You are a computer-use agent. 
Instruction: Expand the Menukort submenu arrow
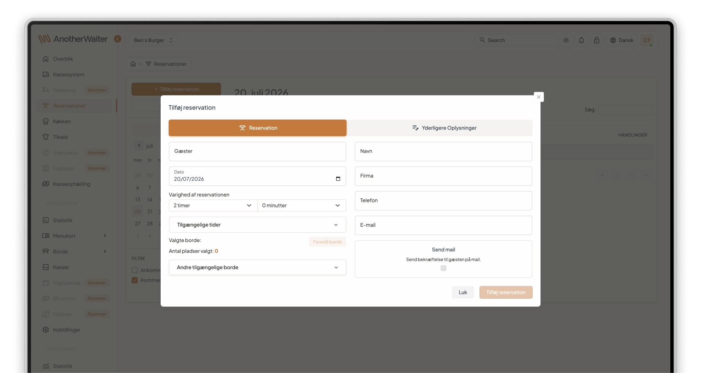coord(105,236)
